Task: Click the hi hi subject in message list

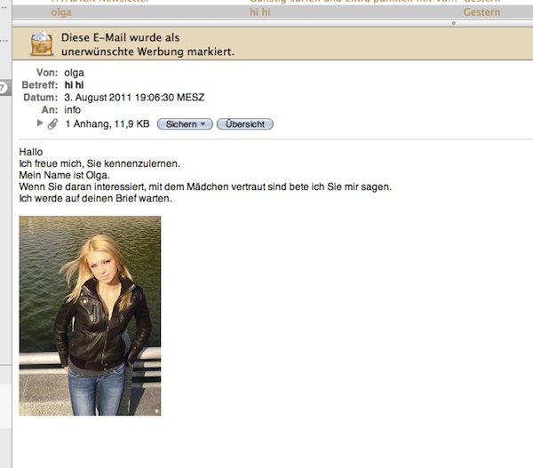Action: 260,12
